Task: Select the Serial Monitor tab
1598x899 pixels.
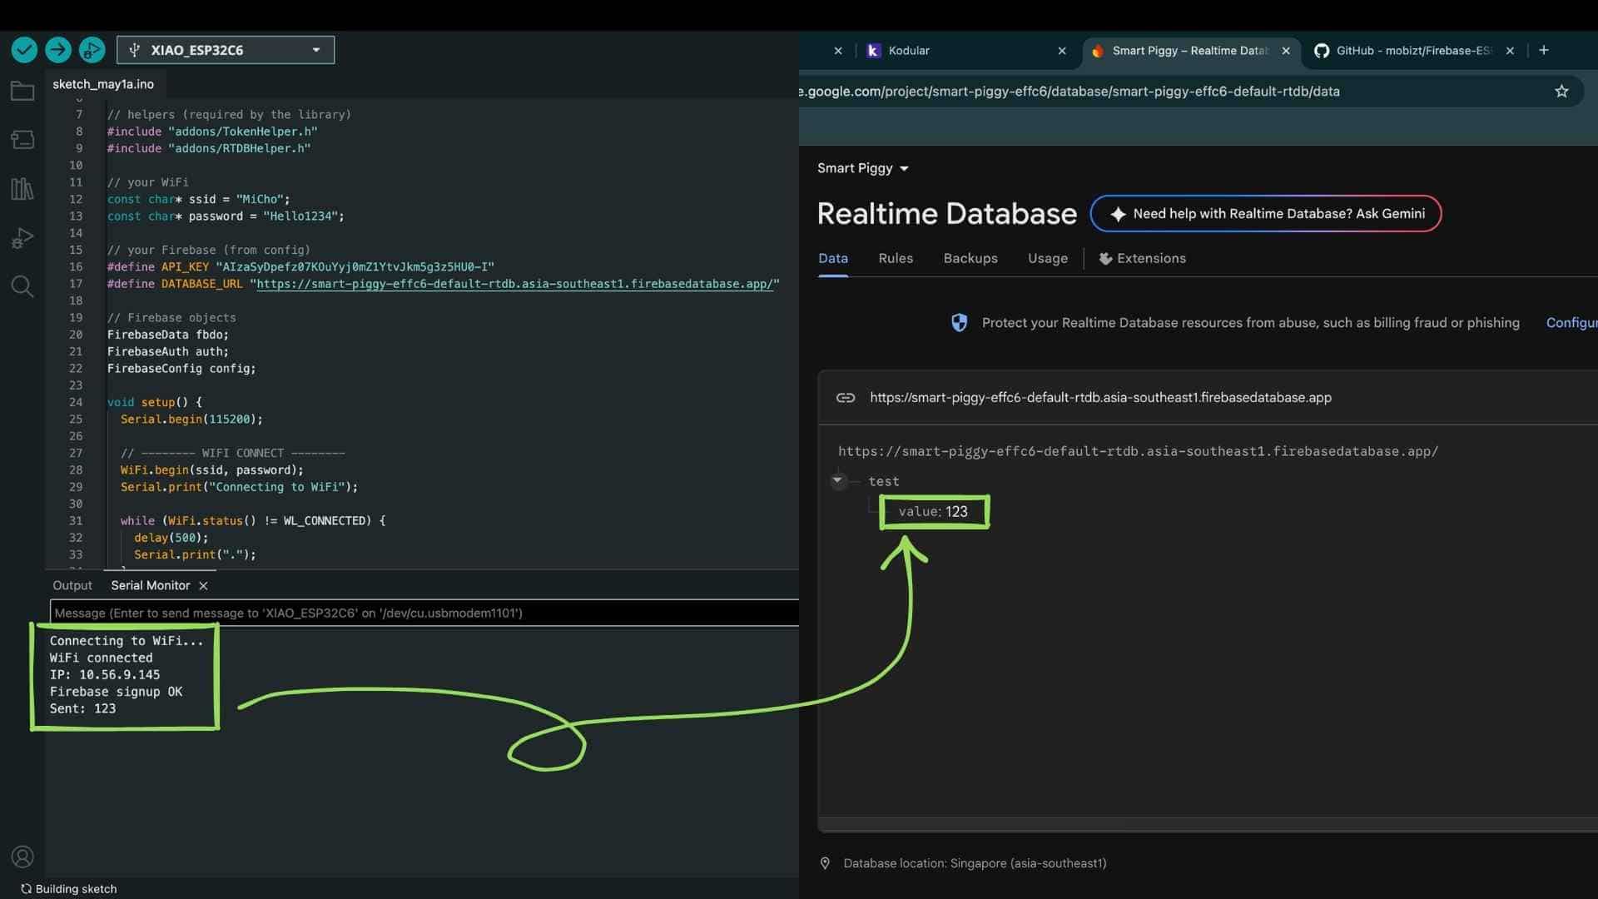Action: 151,585
